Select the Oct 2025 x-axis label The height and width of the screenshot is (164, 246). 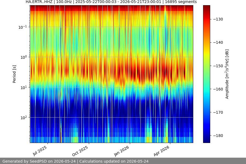[x=80, y=151]
